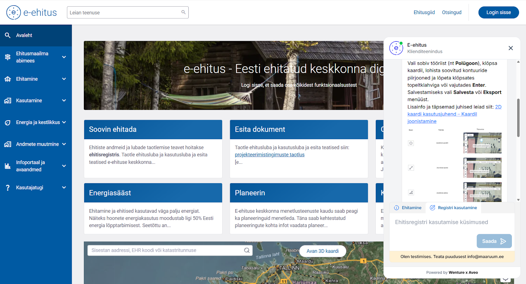The image size is (526, 284).
Task: Open the Soovin ehitada card header
Action: click(153, 129)
